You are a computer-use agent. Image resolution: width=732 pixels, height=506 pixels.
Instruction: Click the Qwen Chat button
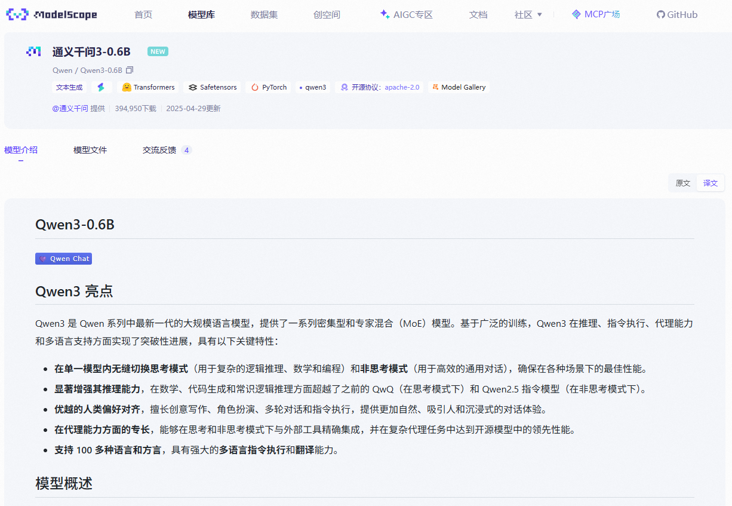tap(63, 258)
